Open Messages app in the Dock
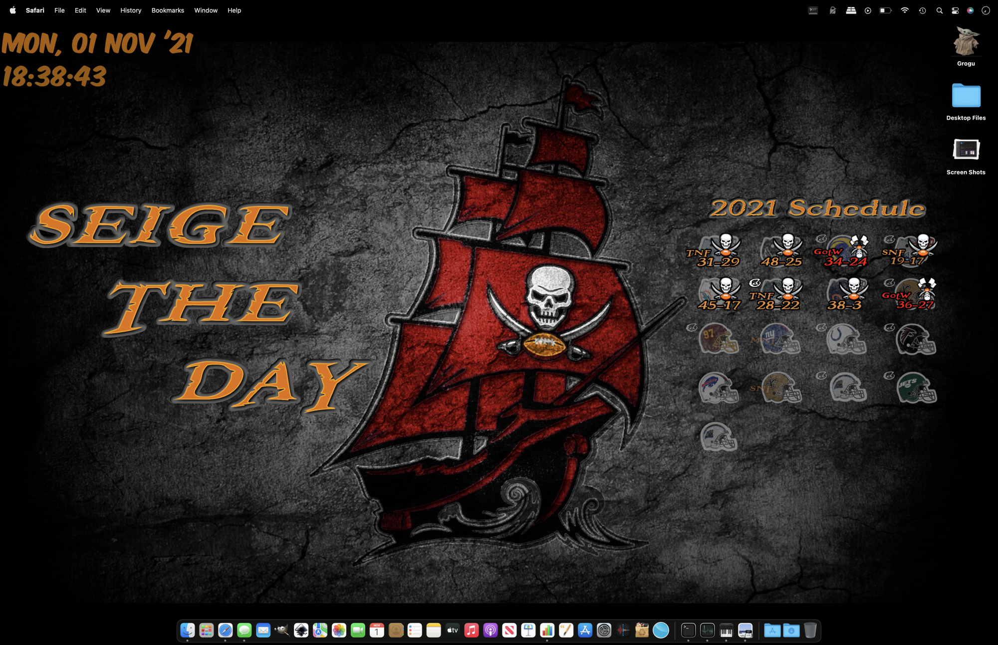Image resolution: width=998 pixels, height=645 pixels. (x=245, y=630)
